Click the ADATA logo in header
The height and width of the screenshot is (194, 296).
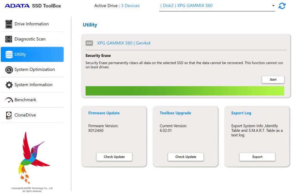[x=17, y=6]
